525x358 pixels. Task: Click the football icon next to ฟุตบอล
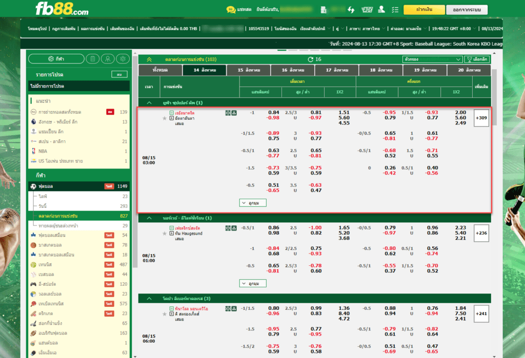click(x=33, y=186)
